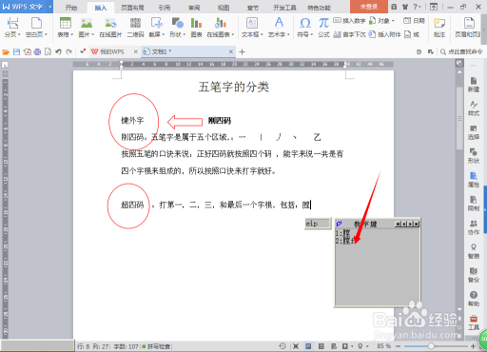Insert an object (对象)
This screenshot has width=487, height=352.
(x=381, y=21)
